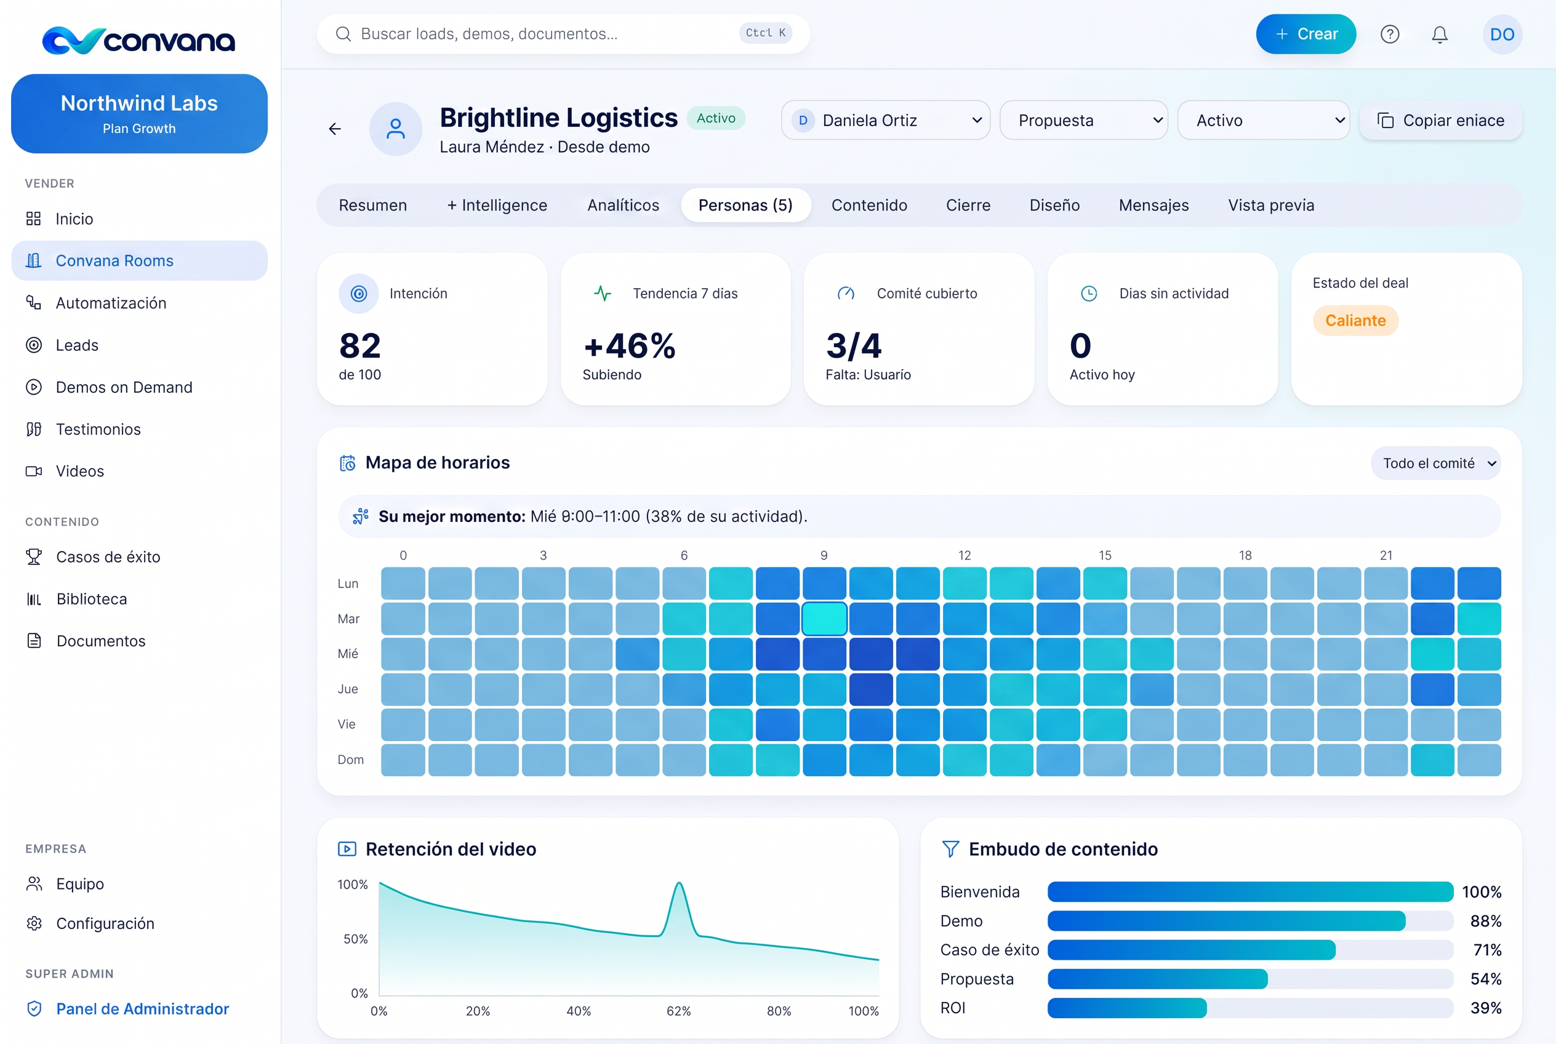Image resolution: width=1556 pixels, height=1044 pixels.
Task: Click the search loads, demos field
Action: (x=563, y=34)
